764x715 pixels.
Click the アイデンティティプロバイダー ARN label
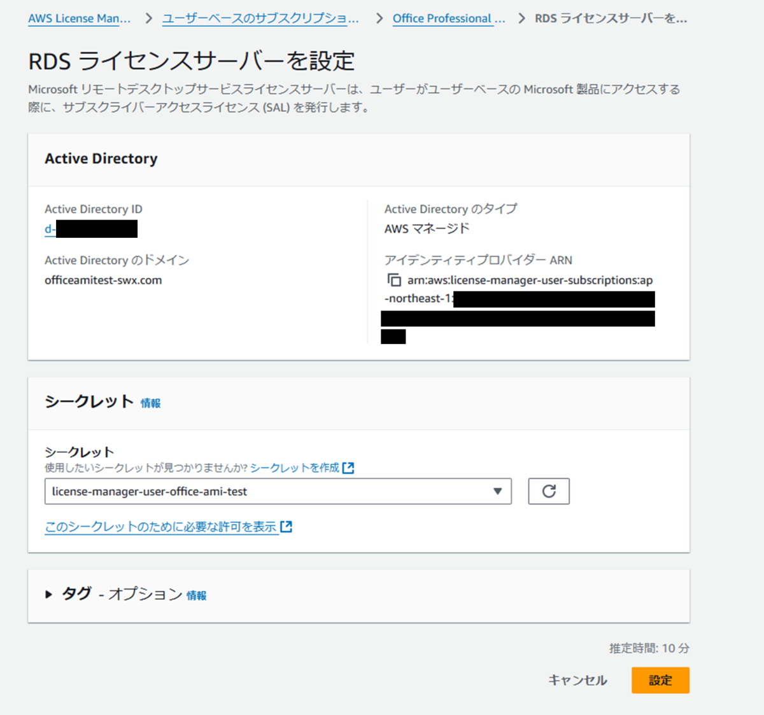[x=478, y=260]
